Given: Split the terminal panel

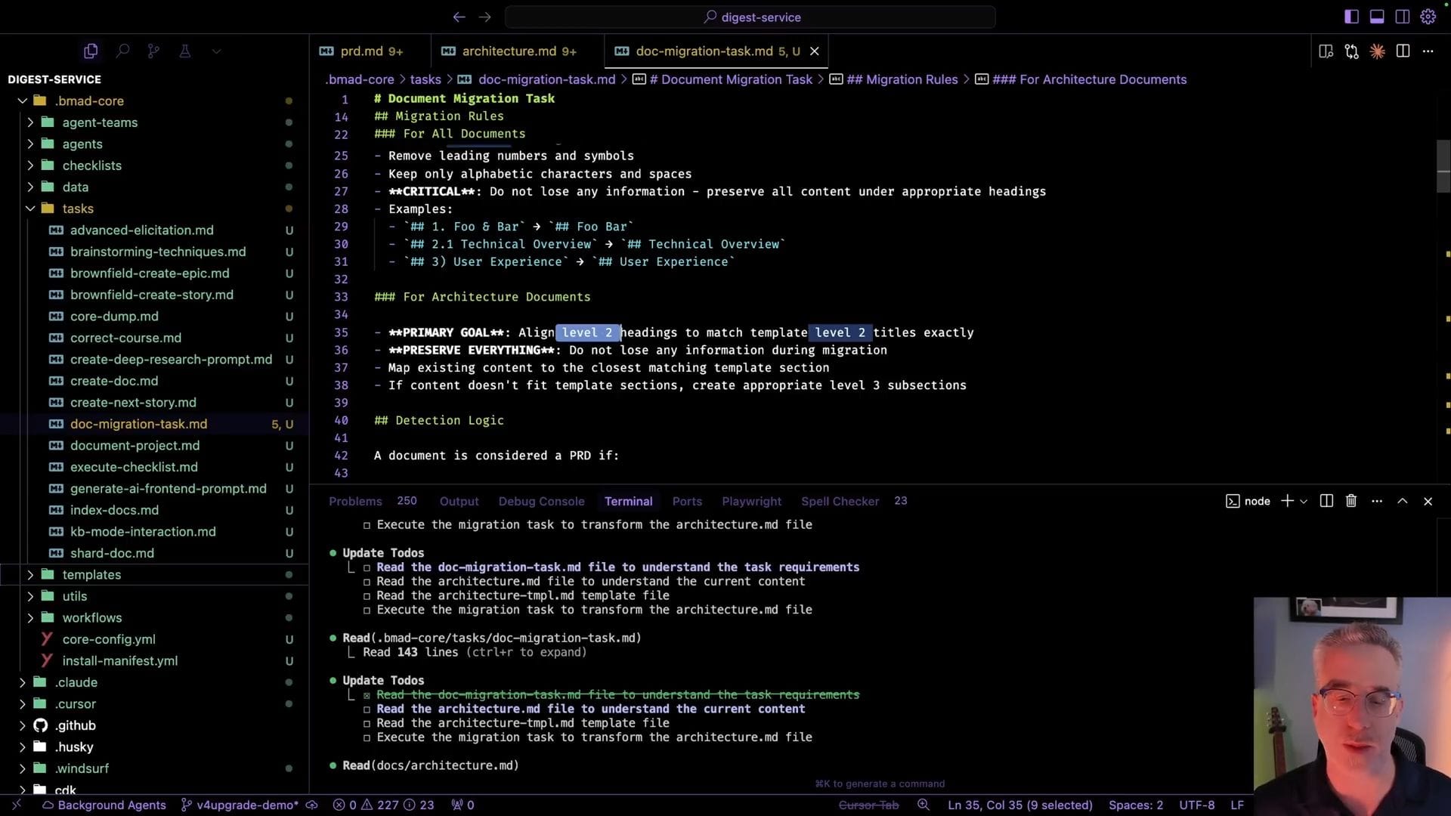Looking at the screenshot, I should tap(1326, 501).
